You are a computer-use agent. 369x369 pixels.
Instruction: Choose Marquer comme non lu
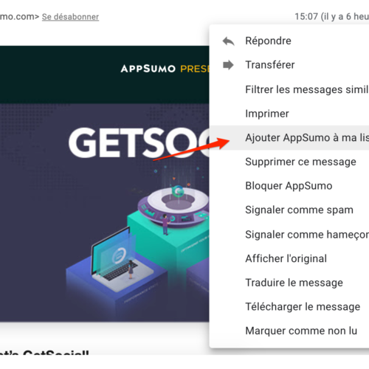pos(289,331)
